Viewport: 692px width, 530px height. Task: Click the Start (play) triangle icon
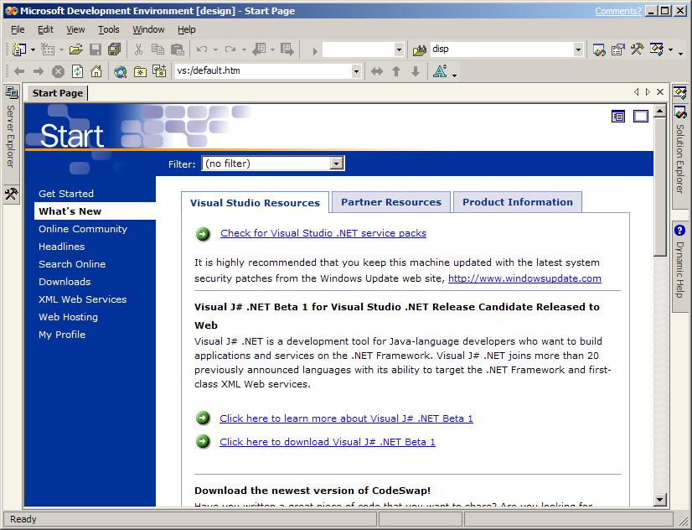point(315,51)
